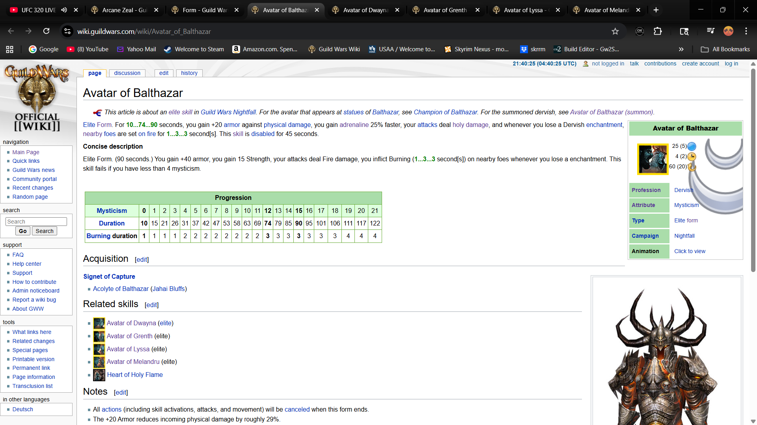Open the Elite form type link
Image resolution: width=757 pixels, height=425 pixels.
pos(686,220)
